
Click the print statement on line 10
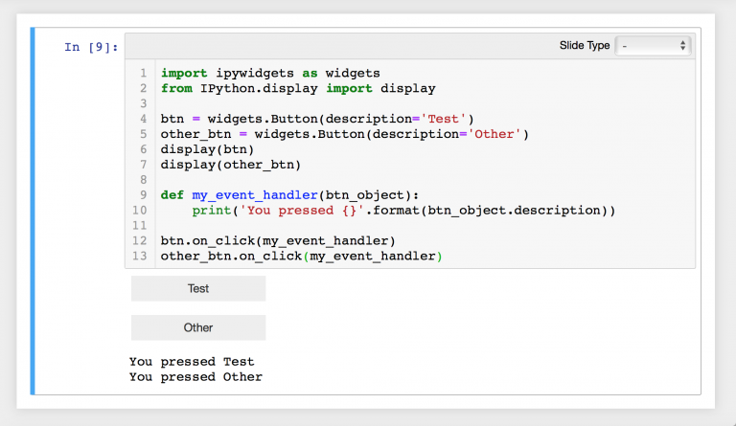[x=403, y=211]
